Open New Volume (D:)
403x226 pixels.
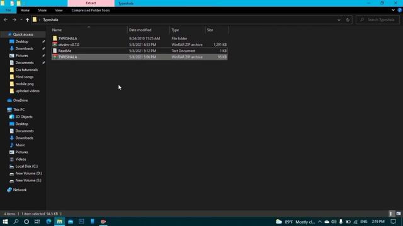point(28,173)
